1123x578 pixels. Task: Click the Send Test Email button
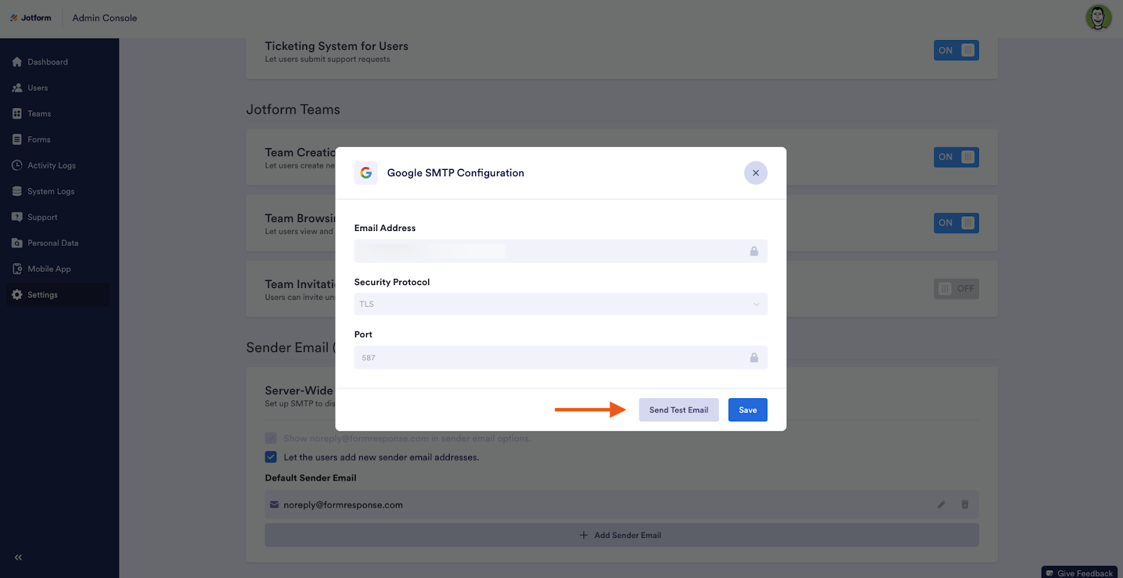(678, 410)
